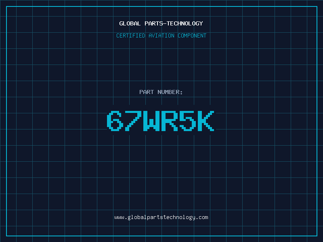Image resolution: width=323 pixels, height=242 pixels.
Task: Click the word "GLOBAL" in the heading
Action: [x=130, y=23]
